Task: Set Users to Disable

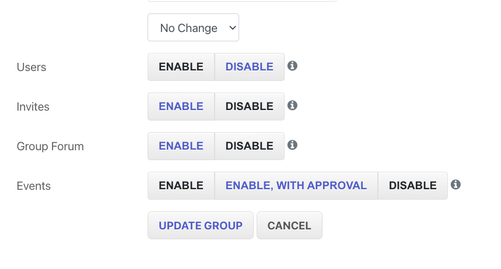Action: click(x=250, y=67)
